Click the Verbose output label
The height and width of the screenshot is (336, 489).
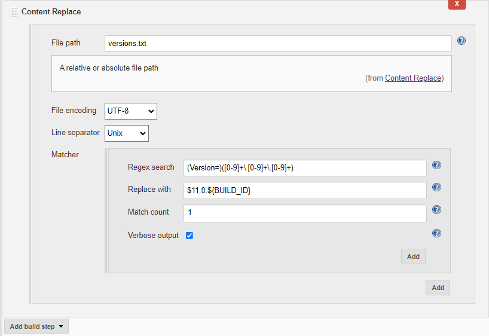153,235
